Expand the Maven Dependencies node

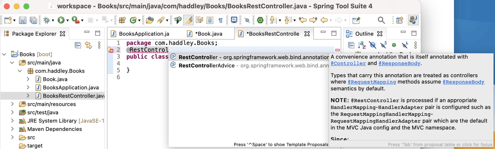[12, 129]
